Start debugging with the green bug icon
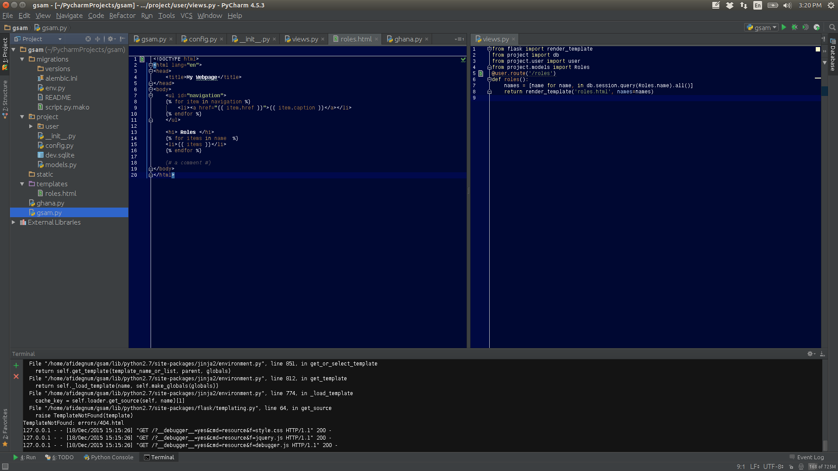Screen dimensions: 838x471 click(x=795, y=27)
